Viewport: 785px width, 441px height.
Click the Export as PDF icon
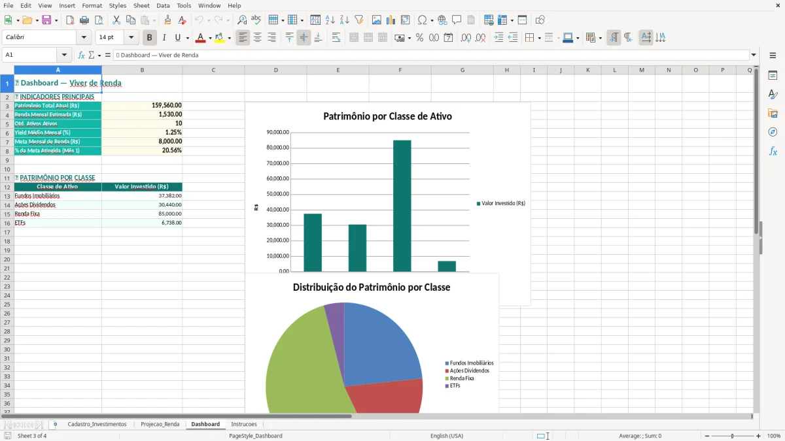pyautogui.click(x=70, y=20)
